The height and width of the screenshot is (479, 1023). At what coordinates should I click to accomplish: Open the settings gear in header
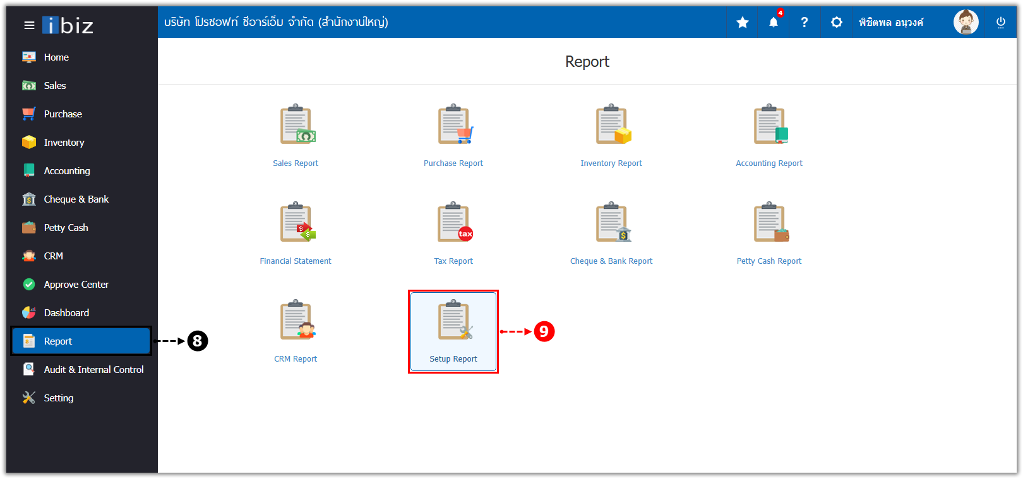click(837, 23)
